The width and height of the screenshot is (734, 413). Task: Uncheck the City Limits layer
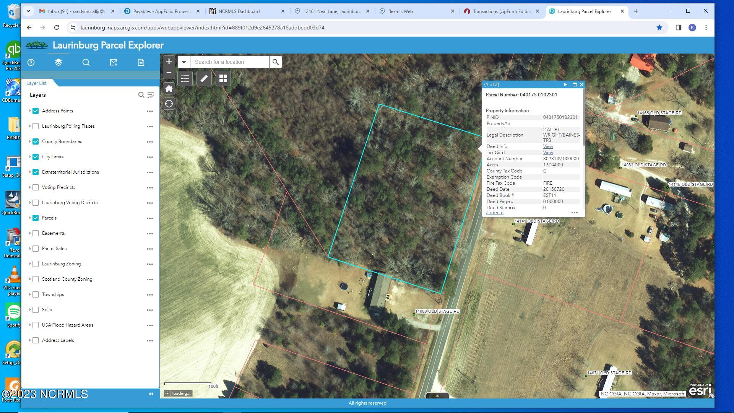[36, 157]
